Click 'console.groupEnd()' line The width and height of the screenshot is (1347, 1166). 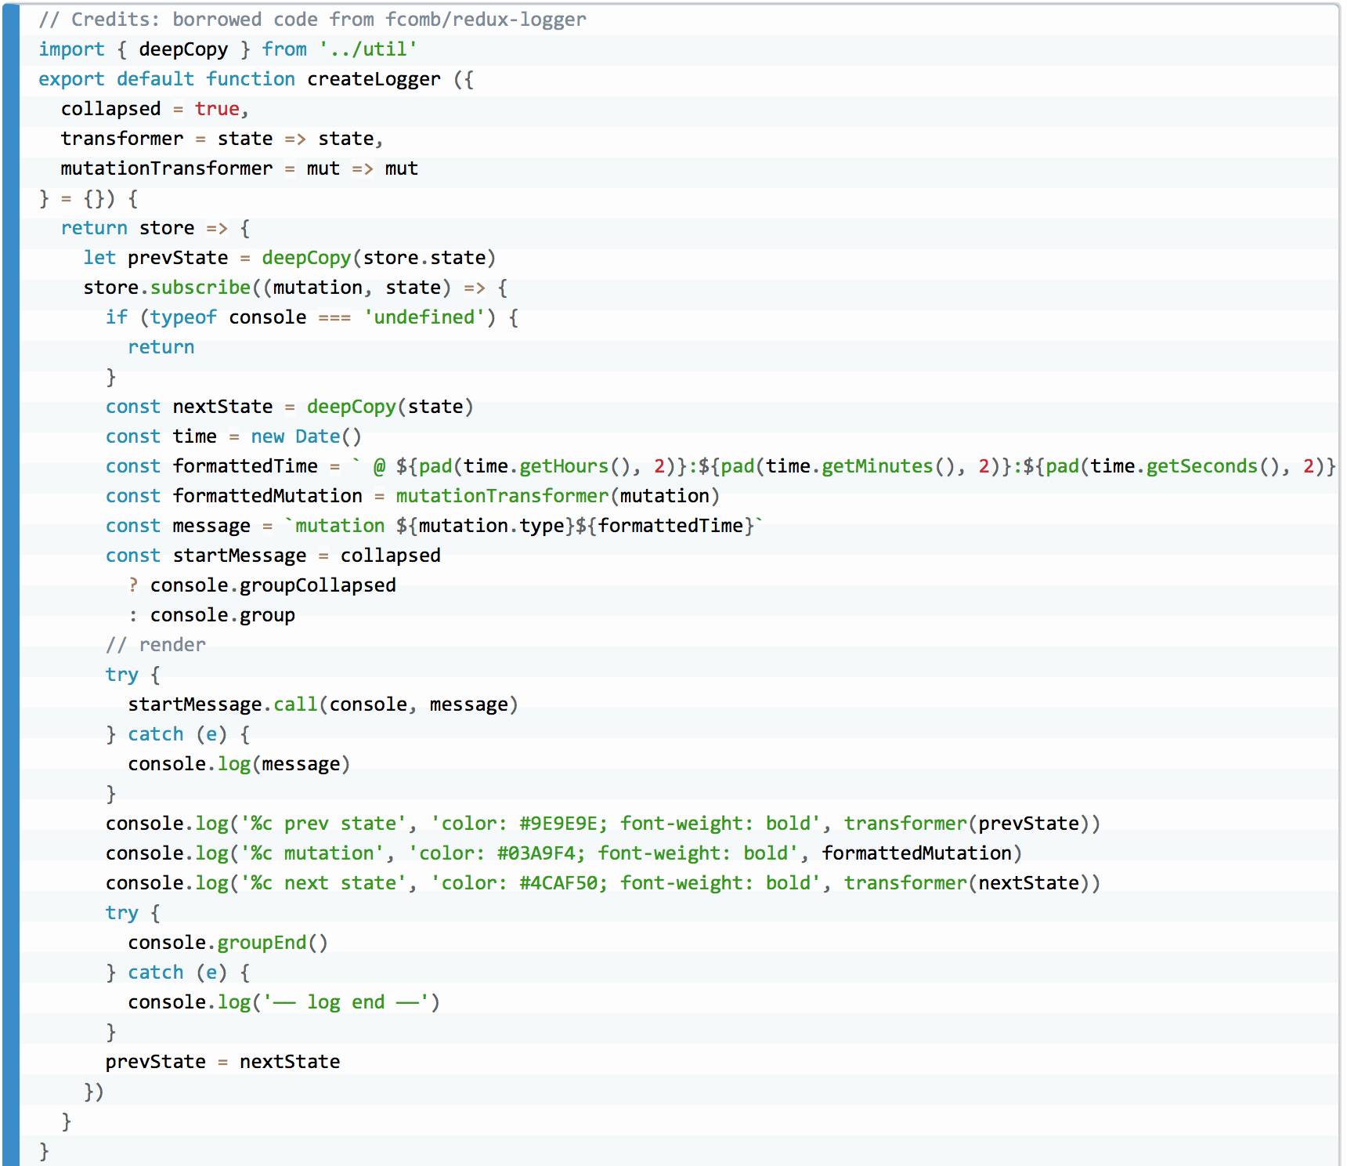[x=228, y=943]
